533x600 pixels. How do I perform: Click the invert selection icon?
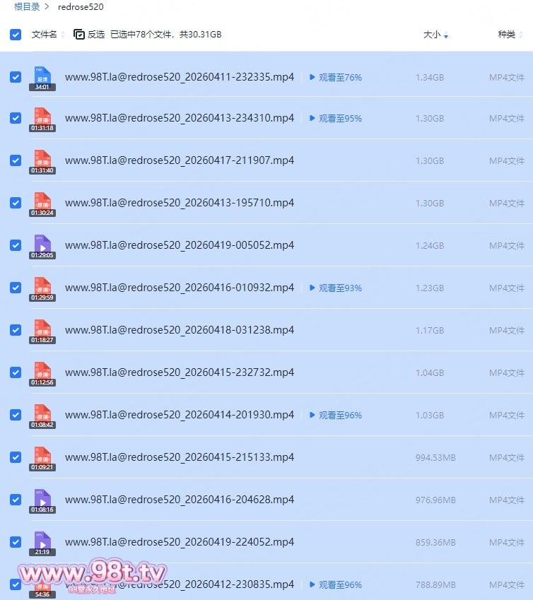coord(79,34)
